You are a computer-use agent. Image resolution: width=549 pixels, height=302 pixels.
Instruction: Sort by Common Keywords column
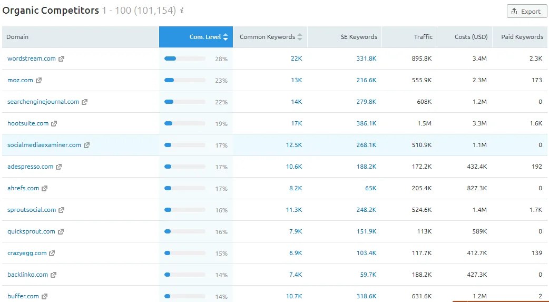(270, 37)
